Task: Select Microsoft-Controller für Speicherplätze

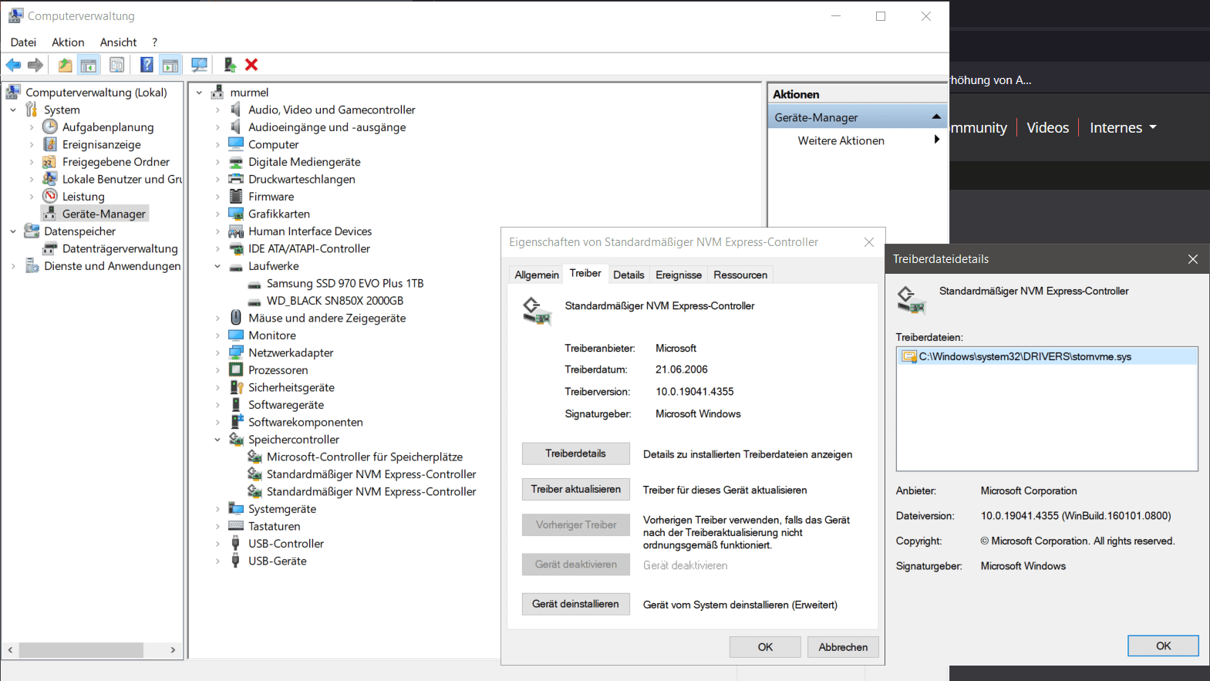Action: pyautogui.click(x=364, y=457)
